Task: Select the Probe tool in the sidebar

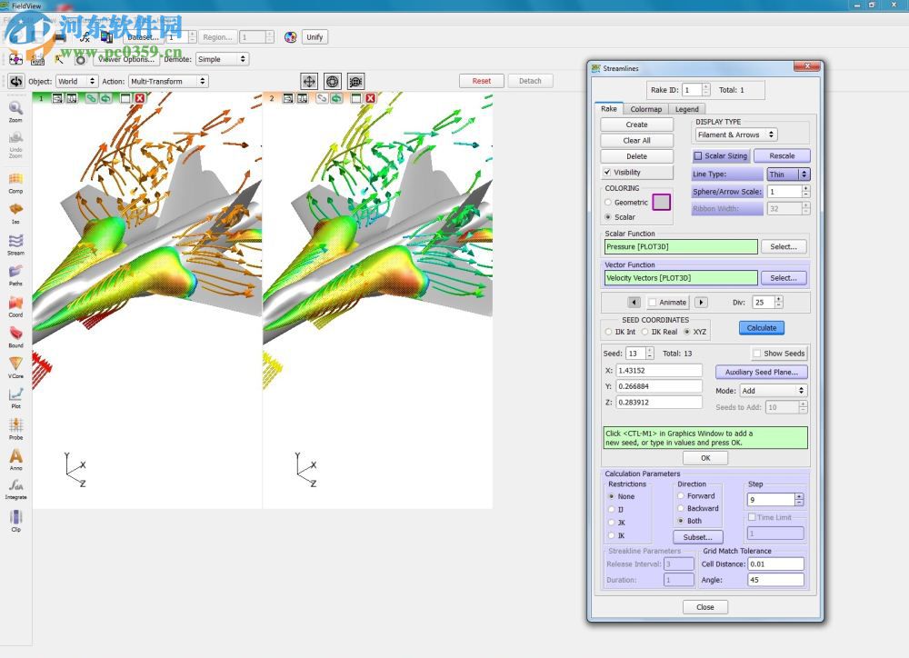Action: 15,427
